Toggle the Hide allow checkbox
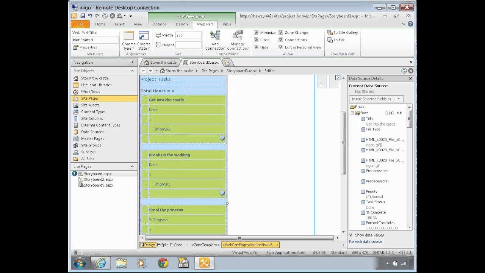 pos(256,47)
